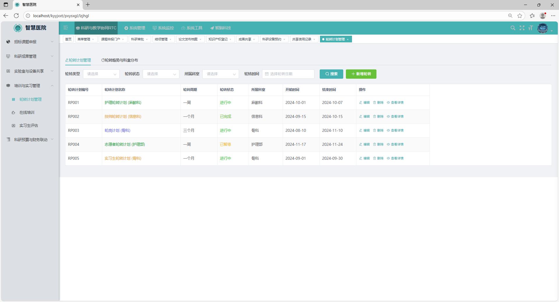Open the 所属科室 dropdown
559x302 pixels.
click(x=220, y=74)
